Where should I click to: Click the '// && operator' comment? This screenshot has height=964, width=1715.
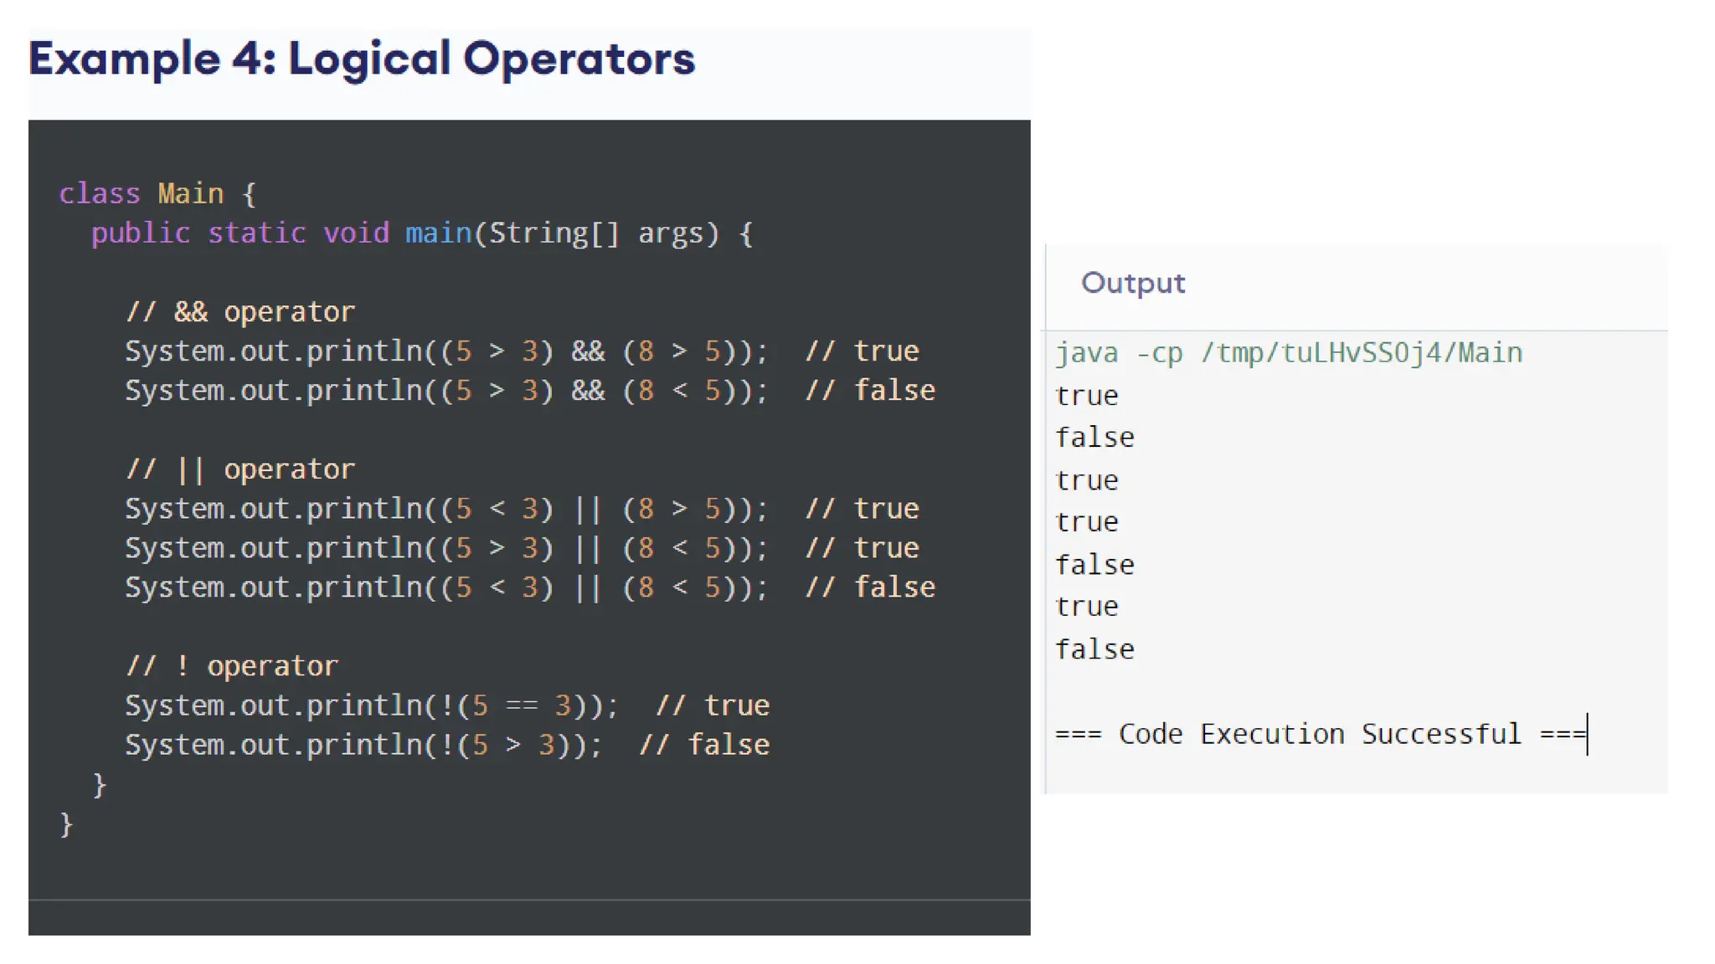239,312
